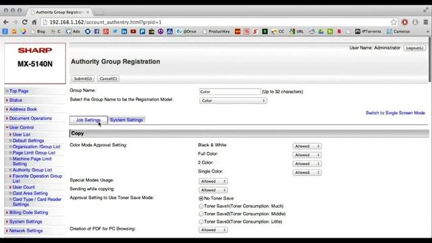Open the Twitter bookmark icon
Viewport: 432px width, 243px height.
click(x=115, y=32)
